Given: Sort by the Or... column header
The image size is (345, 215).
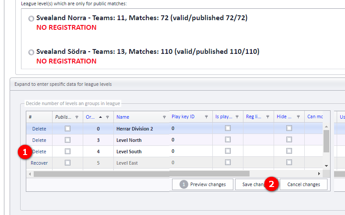Looking at the screenshot, I should (90, 117).
